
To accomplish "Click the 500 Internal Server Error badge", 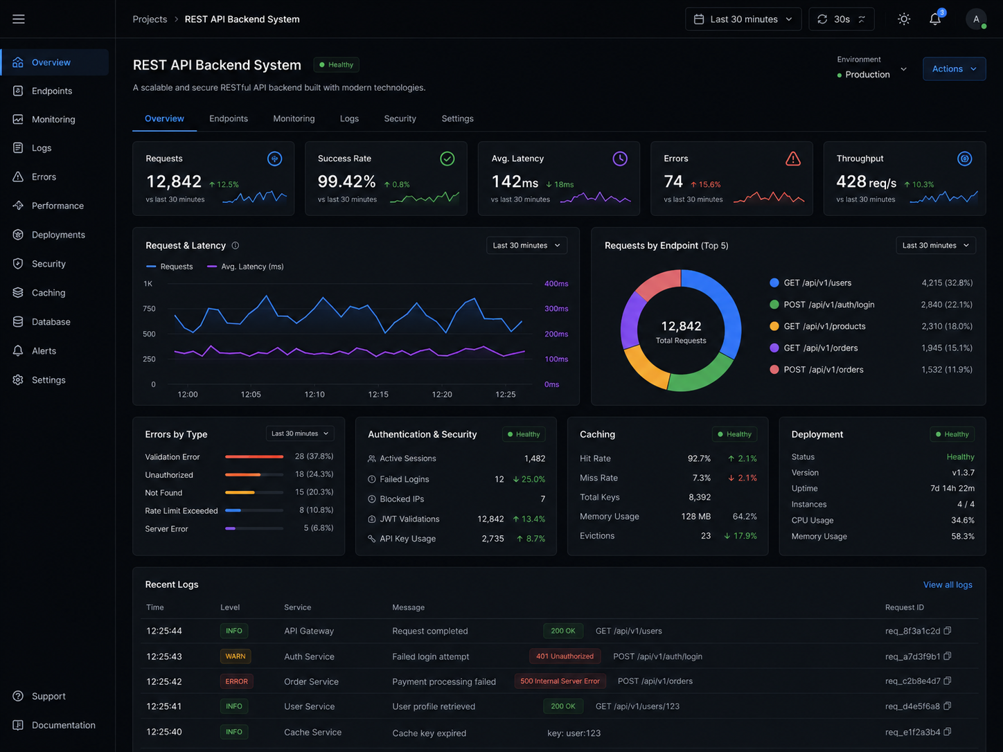I will 560,681.
